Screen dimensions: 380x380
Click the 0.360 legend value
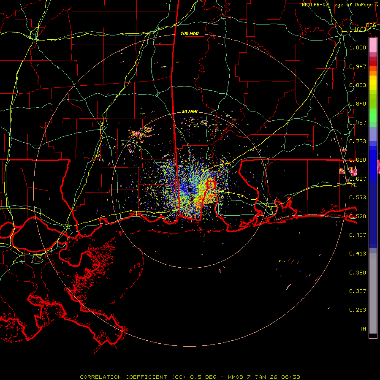pyautogui.click(x=358, y=272)
